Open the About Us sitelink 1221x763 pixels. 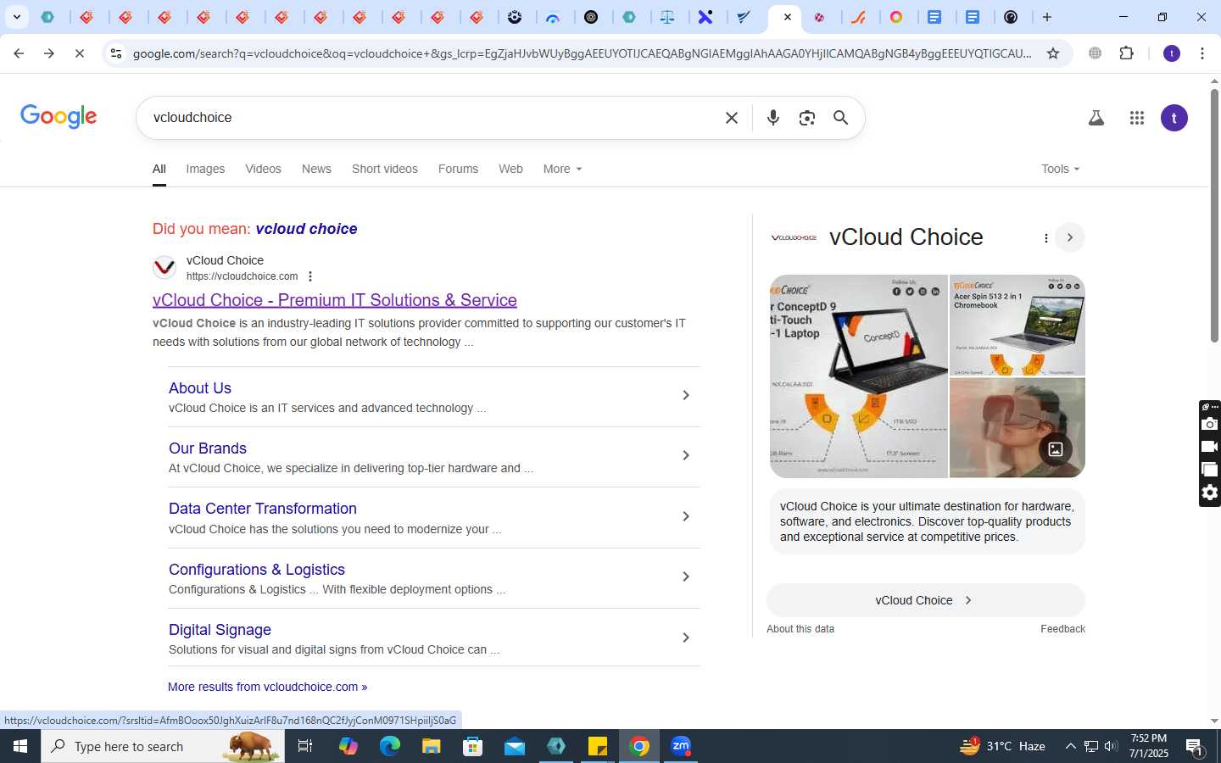pyautogui.click(x=200, y=388)
